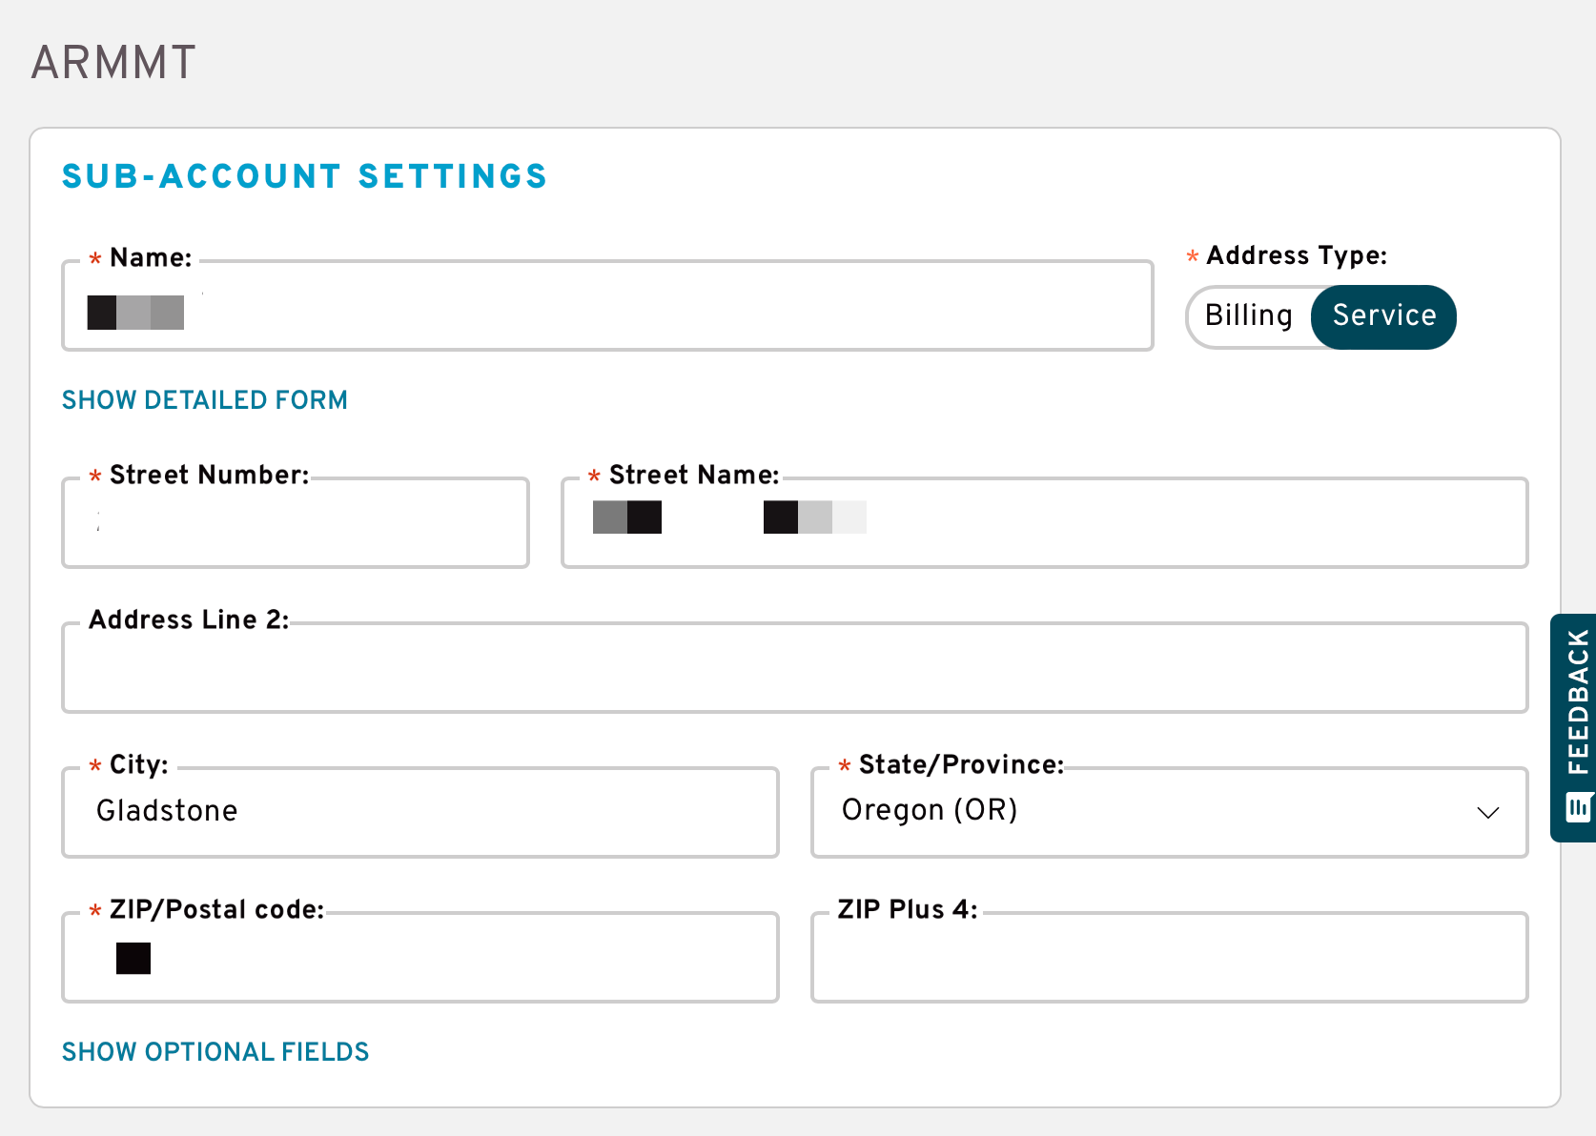Click into Street Number field
The height and width of the screenshot is (1136, 1596).
[296, 523]
